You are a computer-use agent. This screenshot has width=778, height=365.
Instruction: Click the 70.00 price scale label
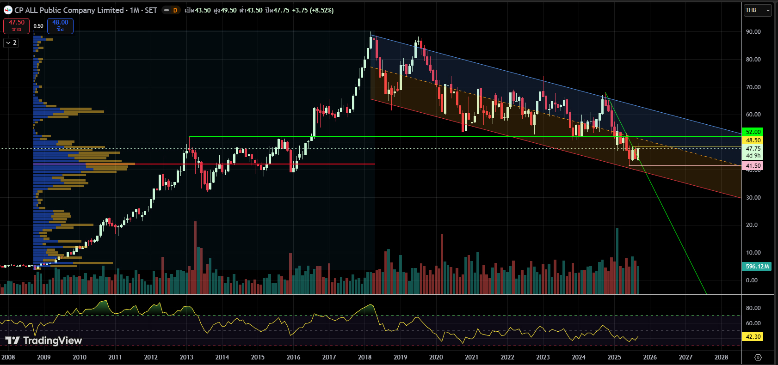(753, 87)
